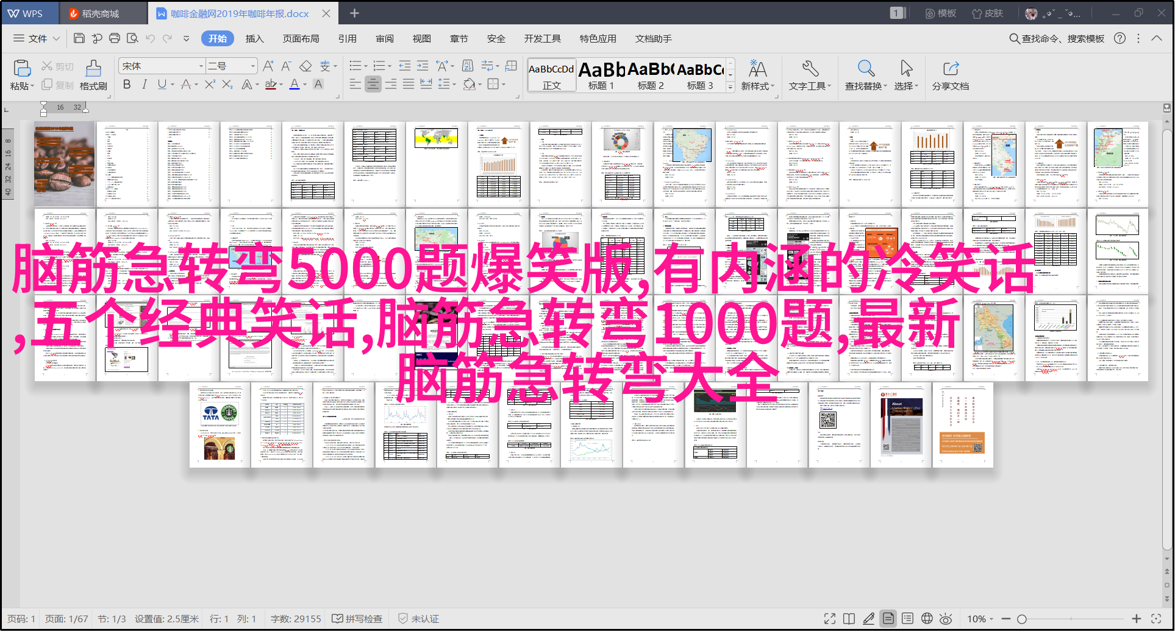Enable eye protection mode in status bar
Viewport: 1175px width, 632px height.
[946, 619]
